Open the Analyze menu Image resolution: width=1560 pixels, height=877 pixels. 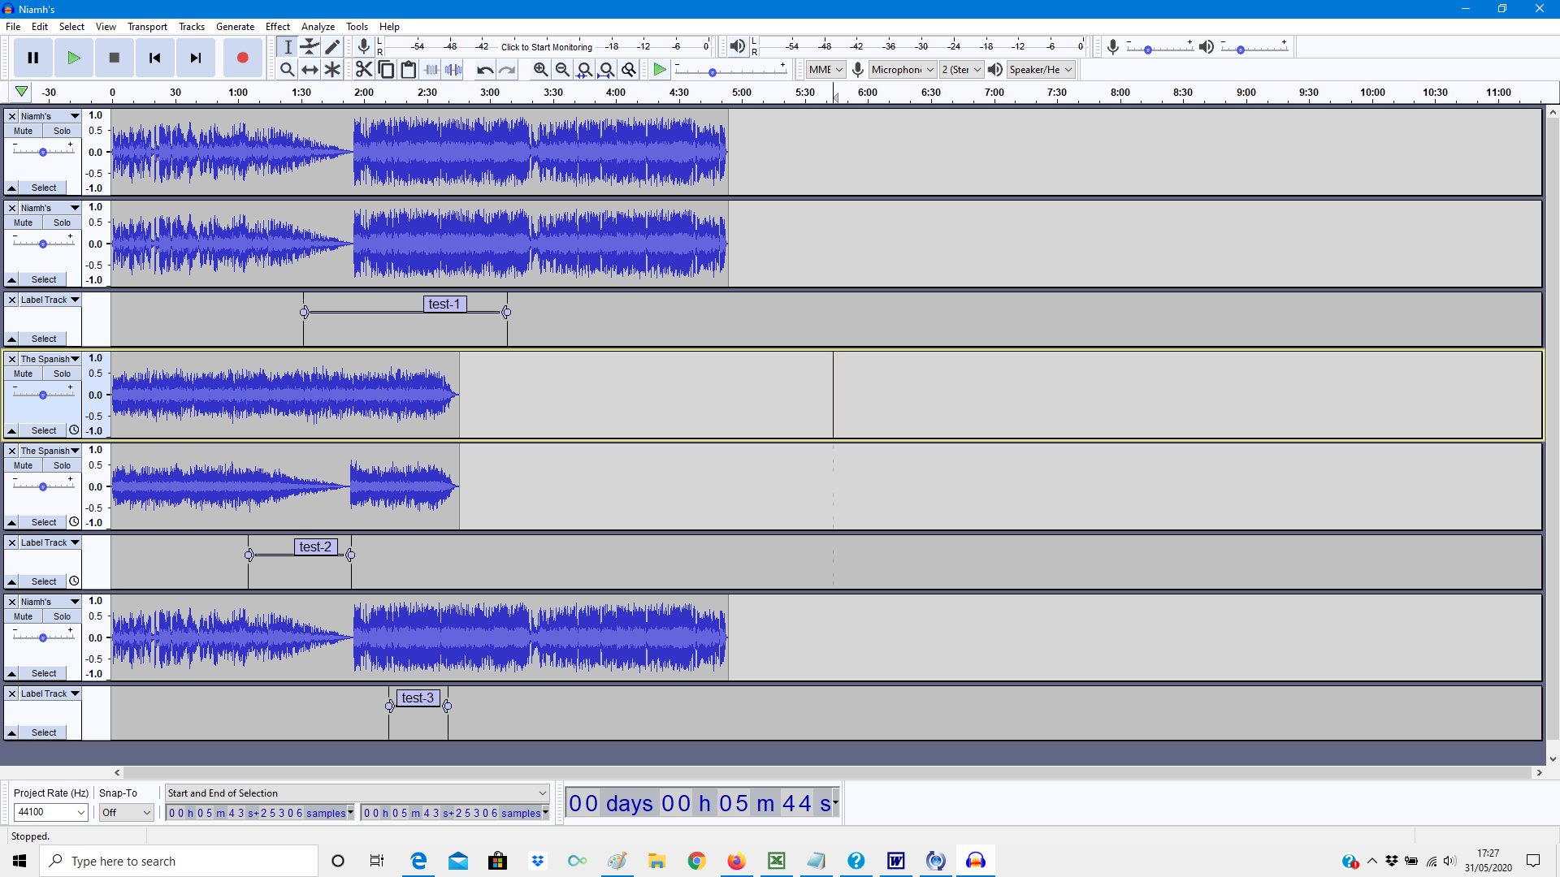click(318, 27)
